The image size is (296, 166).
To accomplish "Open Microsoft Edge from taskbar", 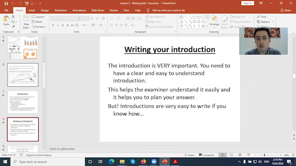I will [x=111, y=162].
